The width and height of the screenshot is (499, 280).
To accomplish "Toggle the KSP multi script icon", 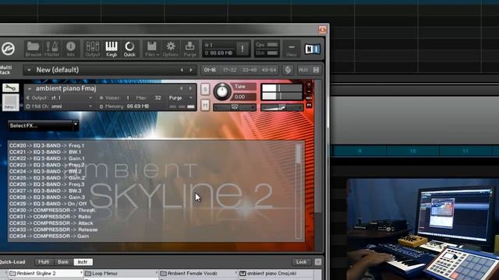I will point(288,70).
